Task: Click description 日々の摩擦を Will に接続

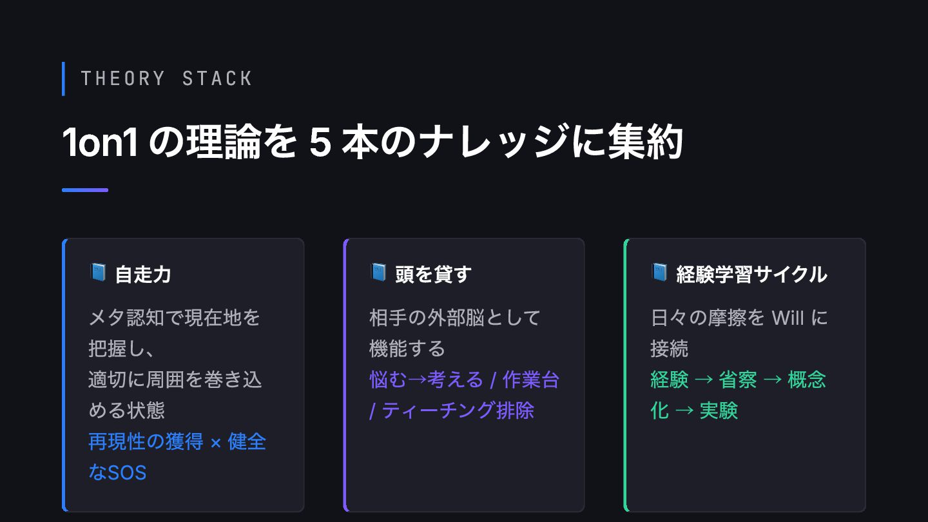Action: [x=739, y=333]
